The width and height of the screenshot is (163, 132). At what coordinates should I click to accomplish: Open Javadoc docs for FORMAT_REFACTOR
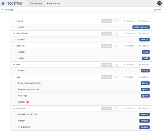(x=144, y=114)
